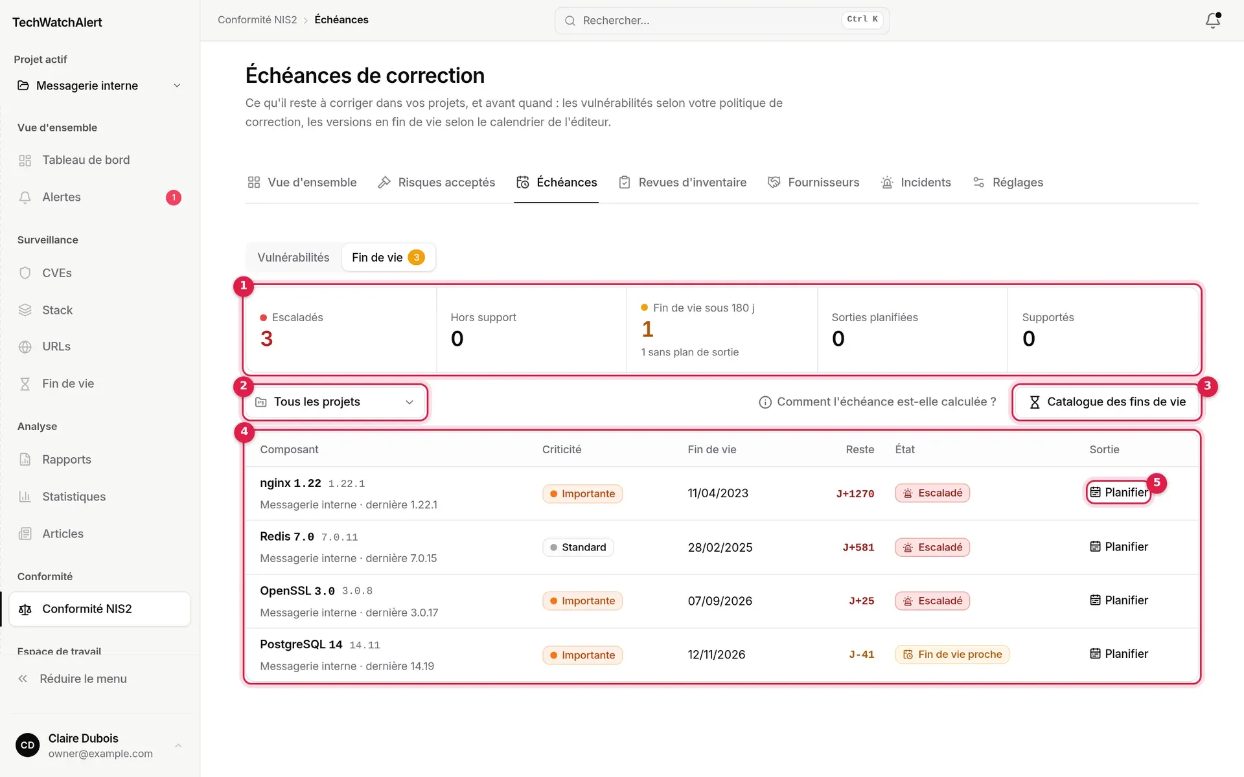Viewport: 1244px width, 777px height.
Task: Click the 'nginx 1.22' component name
Action: pyautogui.click(x=290, y=483)
